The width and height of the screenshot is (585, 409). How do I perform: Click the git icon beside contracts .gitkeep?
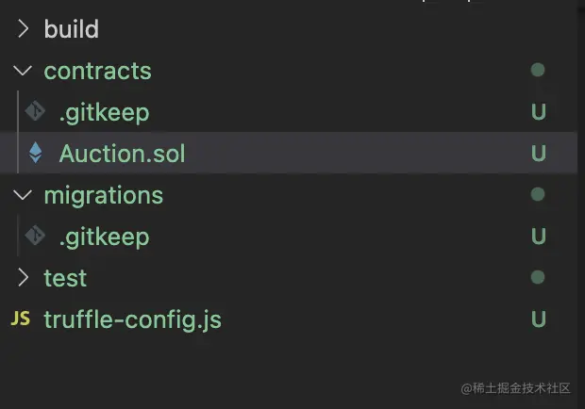[36, 112]
